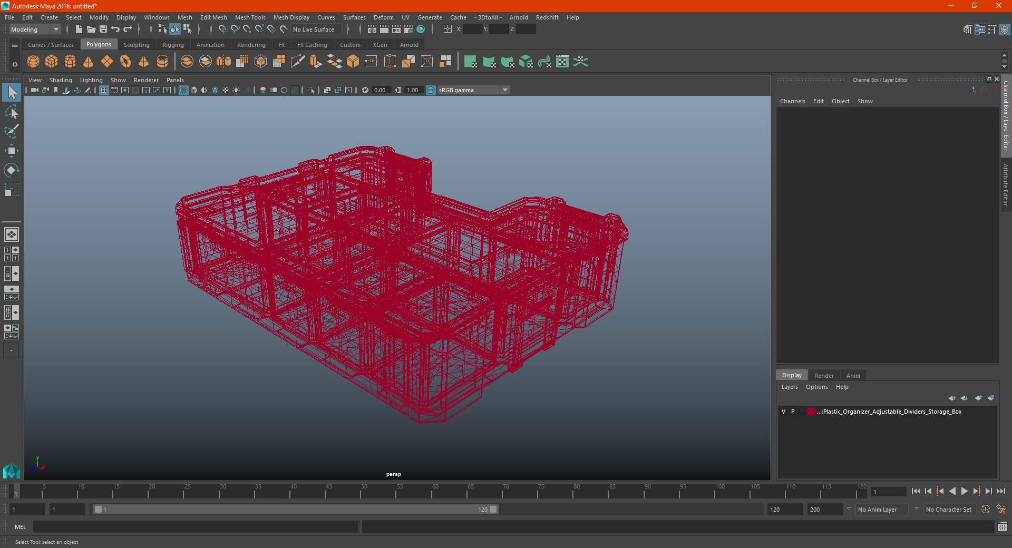Toggle auto keyframe button
This screenshot has width=1012, height=548.
[x=986, y=510]
